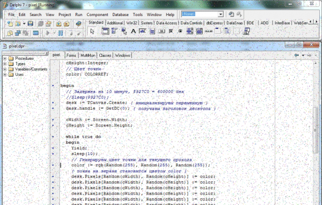Click the back navigation arrow in editor
Viewport: 322px width, 205px height.
(296, 55)
